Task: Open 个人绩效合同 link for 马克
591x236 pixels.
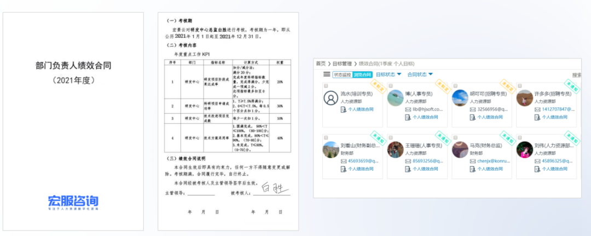Action: pyautogui.click(x=490, y=169)
